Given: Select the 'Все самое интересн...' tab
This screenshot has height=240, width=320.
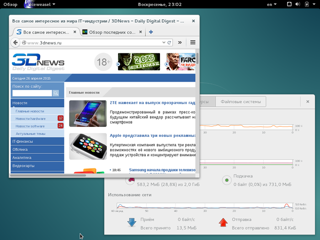Looking at the screenshot, I should coord(46,32).
